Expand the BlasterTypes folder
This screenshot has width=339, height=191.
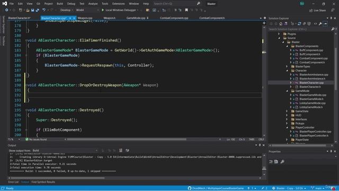click(287, 66)
